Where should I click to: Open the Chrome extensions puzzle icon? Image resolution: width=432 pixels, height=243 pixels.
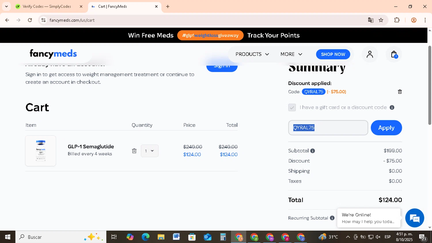[397, 20]
